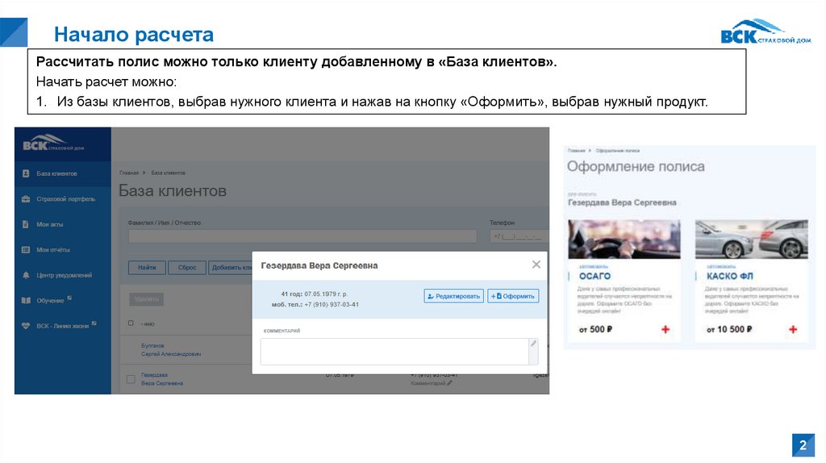
Task: Click the book icon for Обучение
Action: pos(26,301)
